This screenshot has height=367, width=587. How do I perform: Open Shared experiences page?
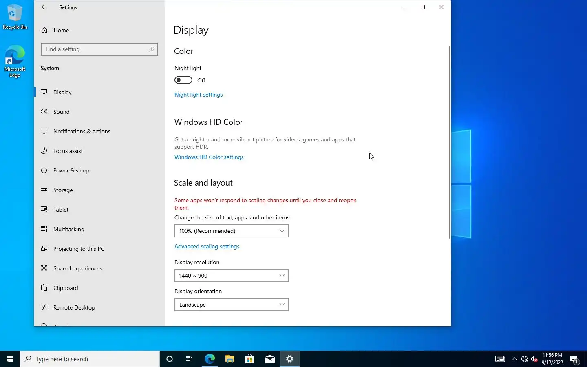click(99, 268)
